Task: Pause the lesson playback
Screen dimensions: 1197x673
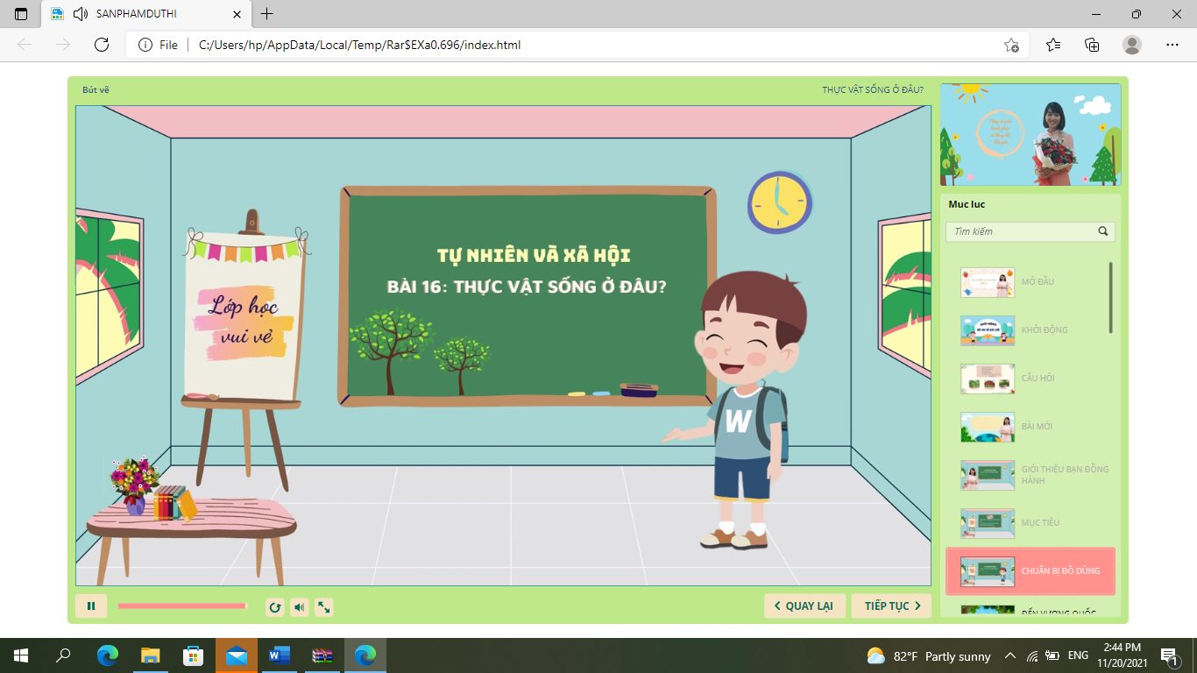Action: (90, 606)
